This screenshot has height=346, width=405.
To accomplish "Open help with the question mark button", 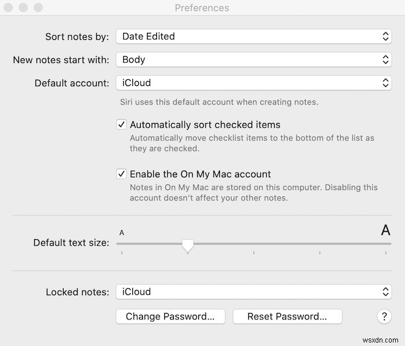I will pos(384,316).
